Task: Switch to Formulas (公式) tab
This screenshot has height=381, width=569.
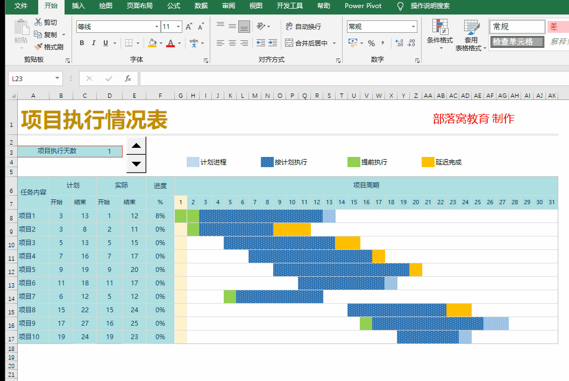Action: 174,6
